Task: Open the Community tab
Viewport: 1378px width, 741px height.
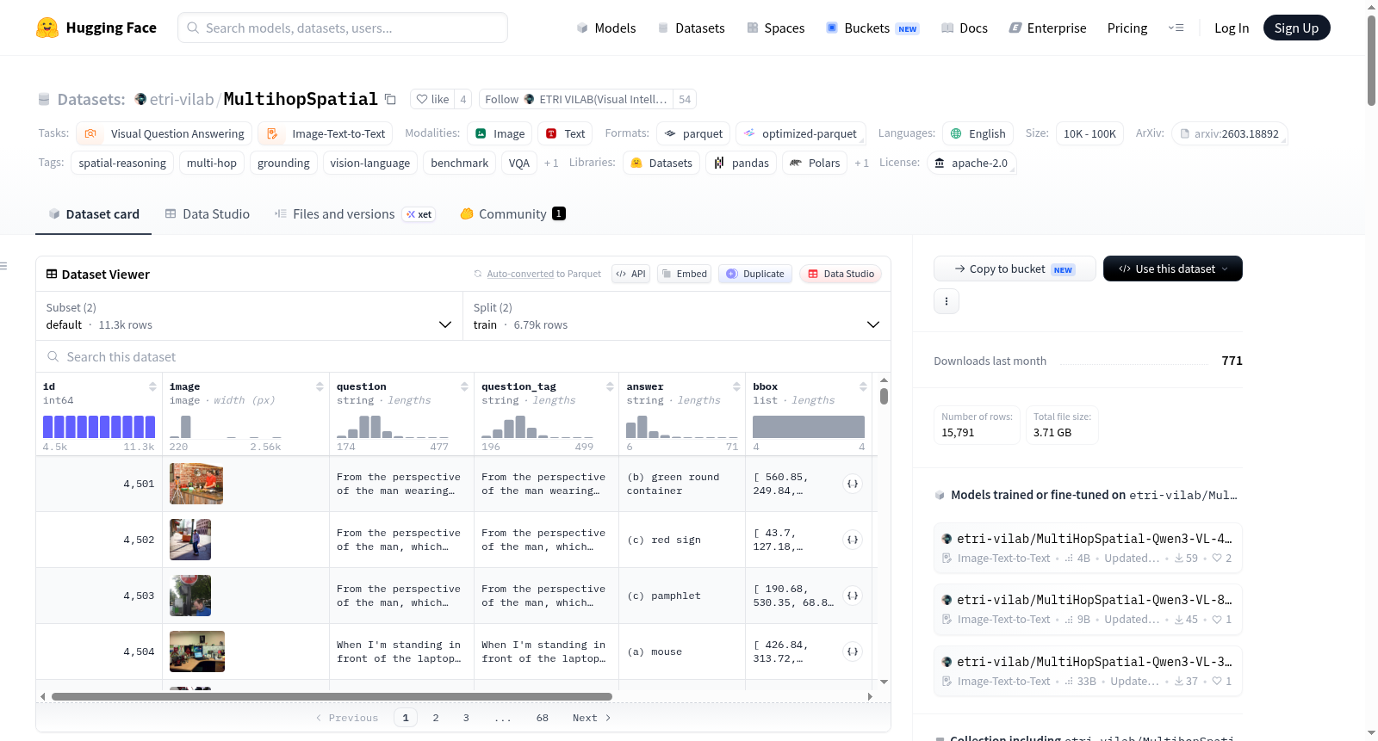Action: (512, 214)
